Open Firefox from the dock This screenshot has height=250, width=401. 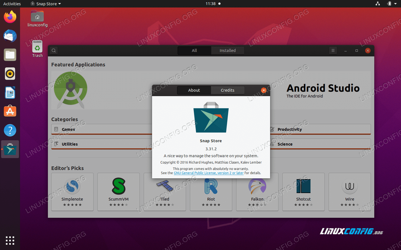pos(10,17)
